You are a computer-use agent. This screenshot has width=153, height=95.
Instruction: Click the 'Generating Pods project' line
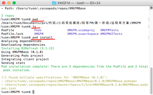click(x=22, y=56)
